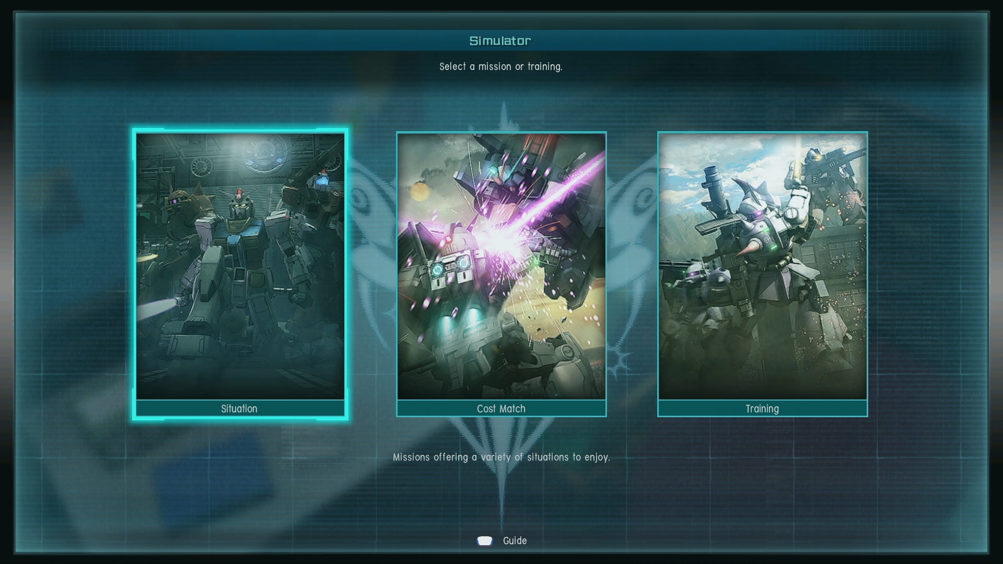
Task: Click the Training label bar
Action: (762, 408)
